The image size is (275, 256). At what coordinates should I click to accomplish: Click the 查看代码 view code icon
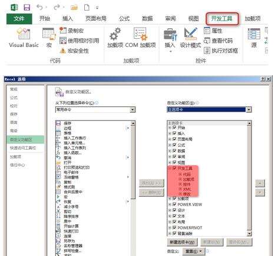[x=207, y=41]
